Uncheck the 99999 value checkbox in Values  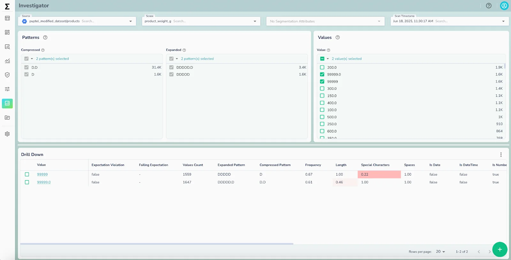coord(322,81)
